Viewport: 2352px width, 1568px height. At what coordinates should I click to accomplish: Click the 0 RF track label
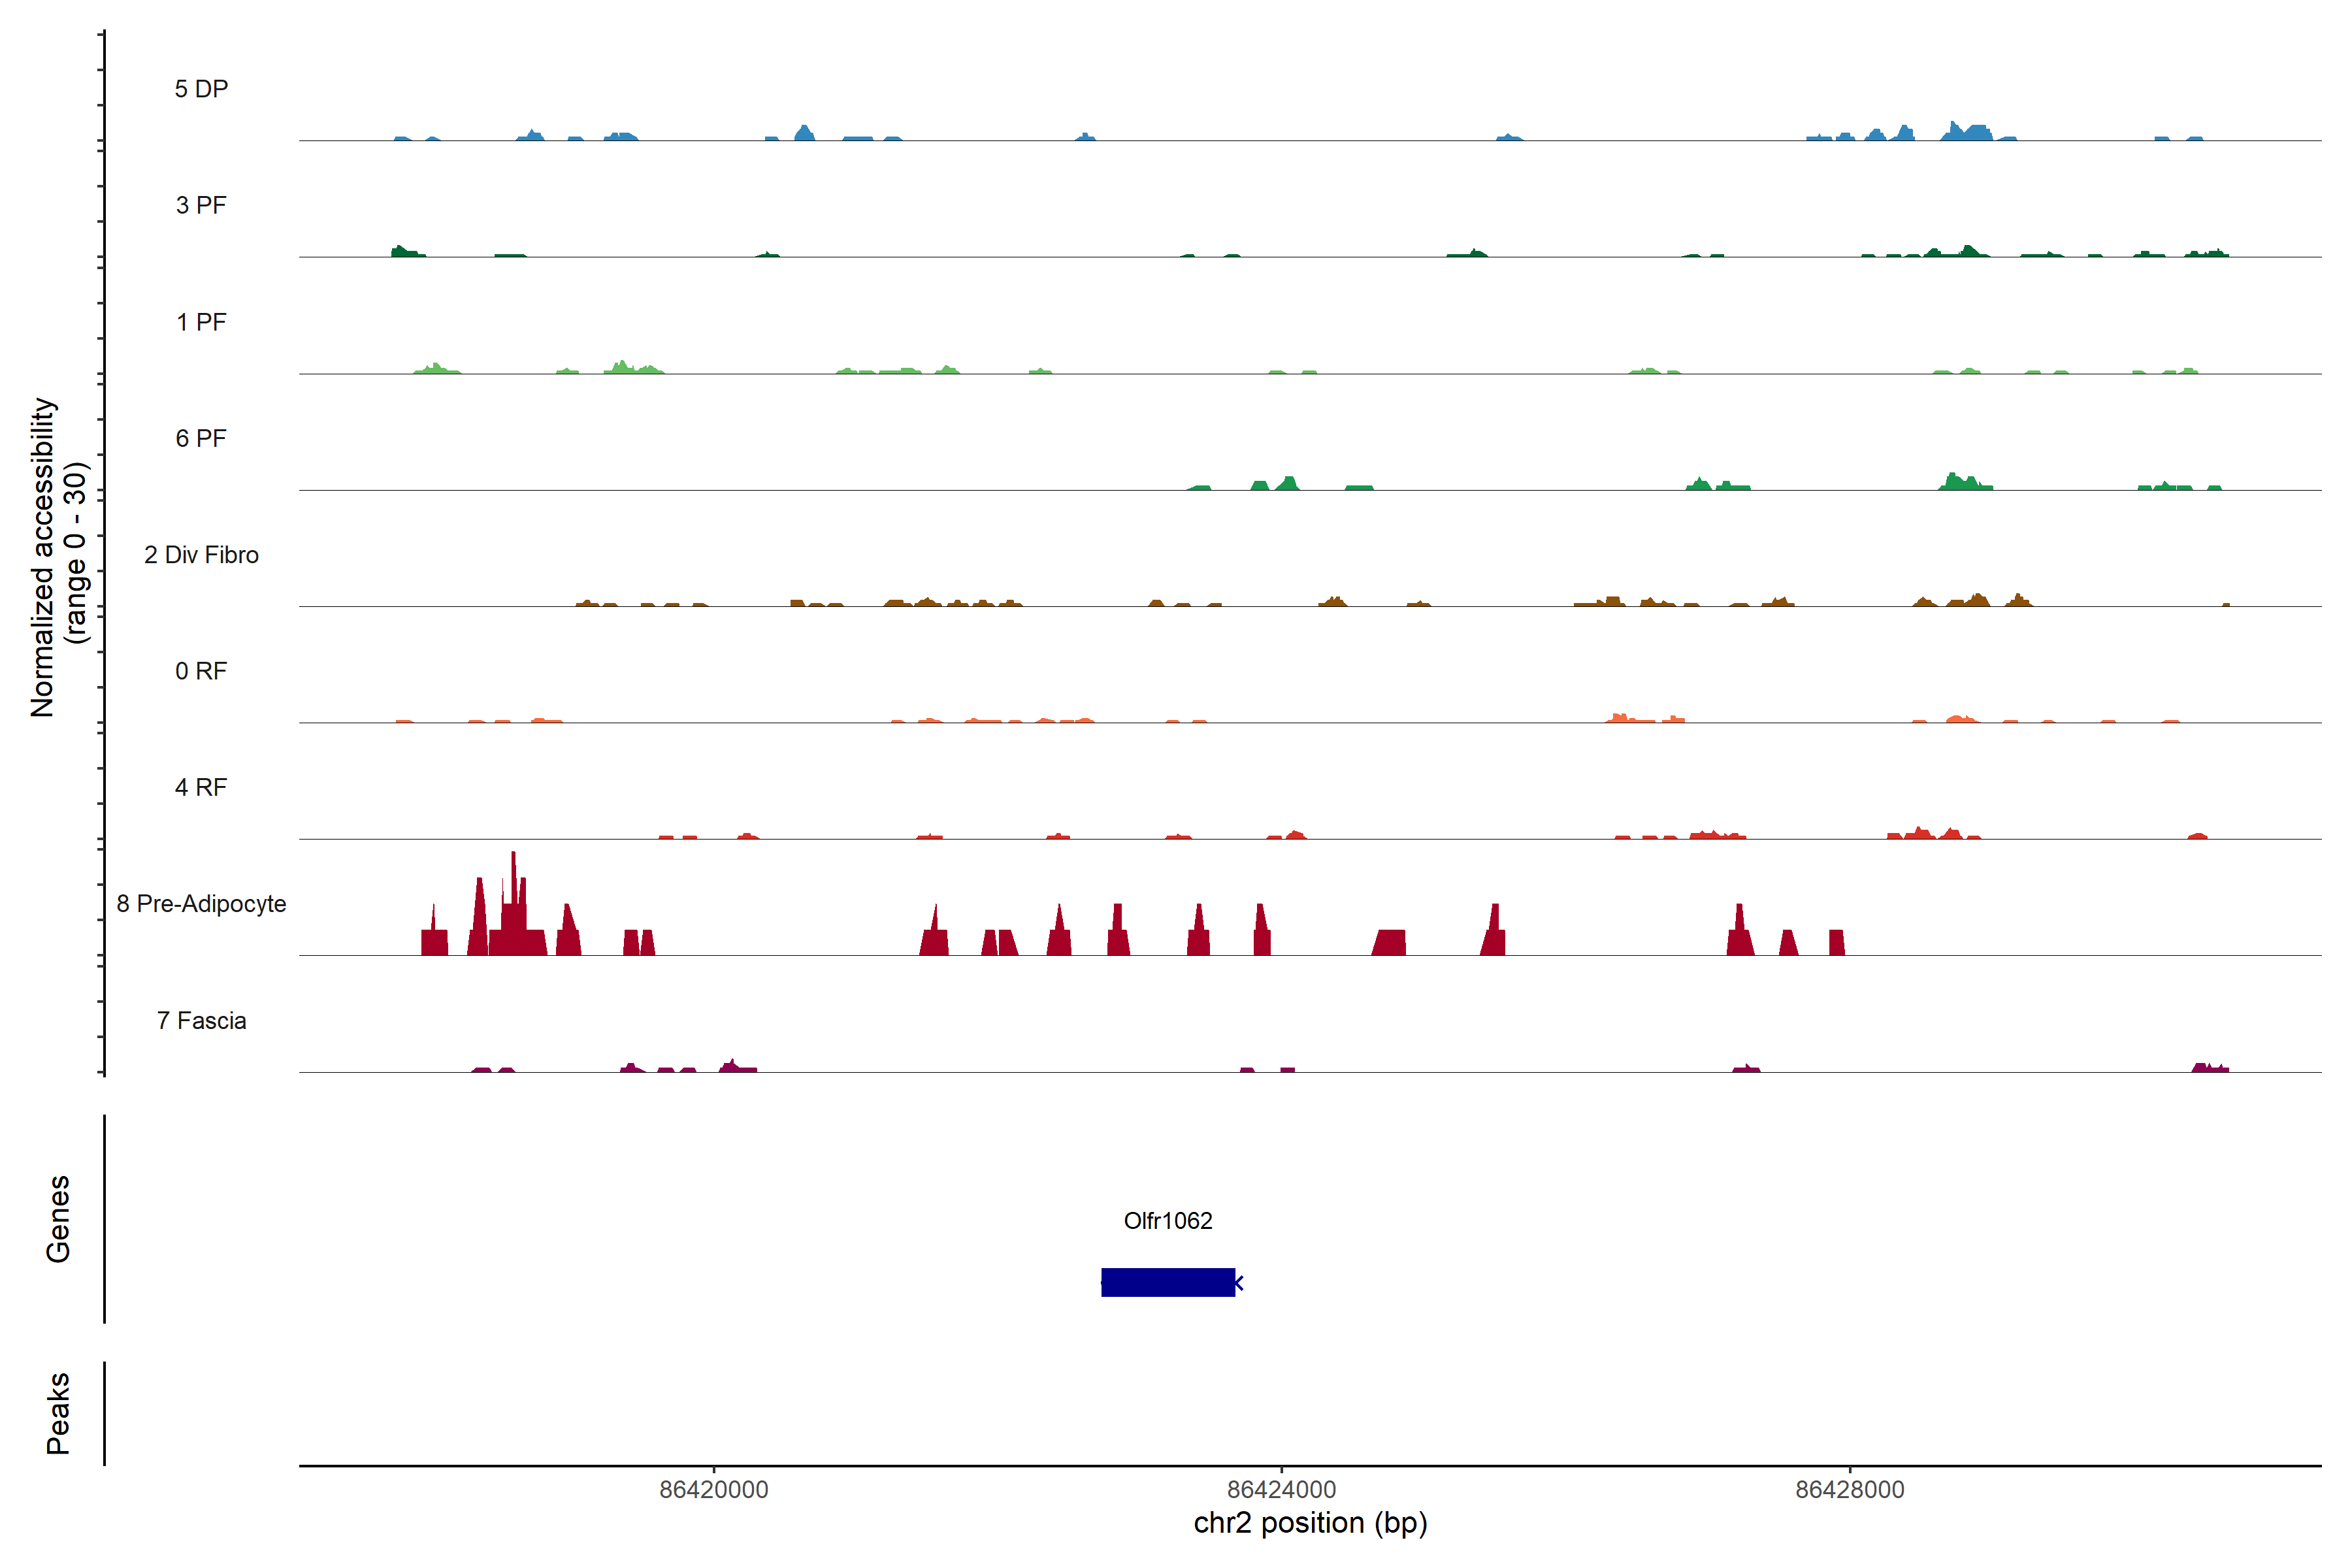click(201, 671)
